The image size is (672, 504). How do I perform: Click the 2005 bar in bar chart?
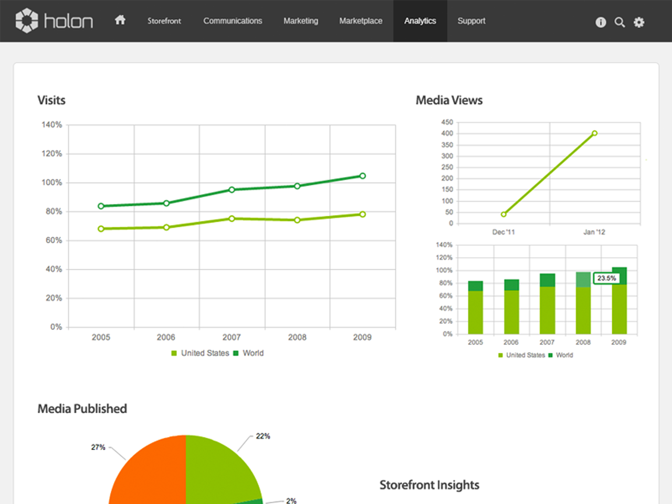click(476, 307)
